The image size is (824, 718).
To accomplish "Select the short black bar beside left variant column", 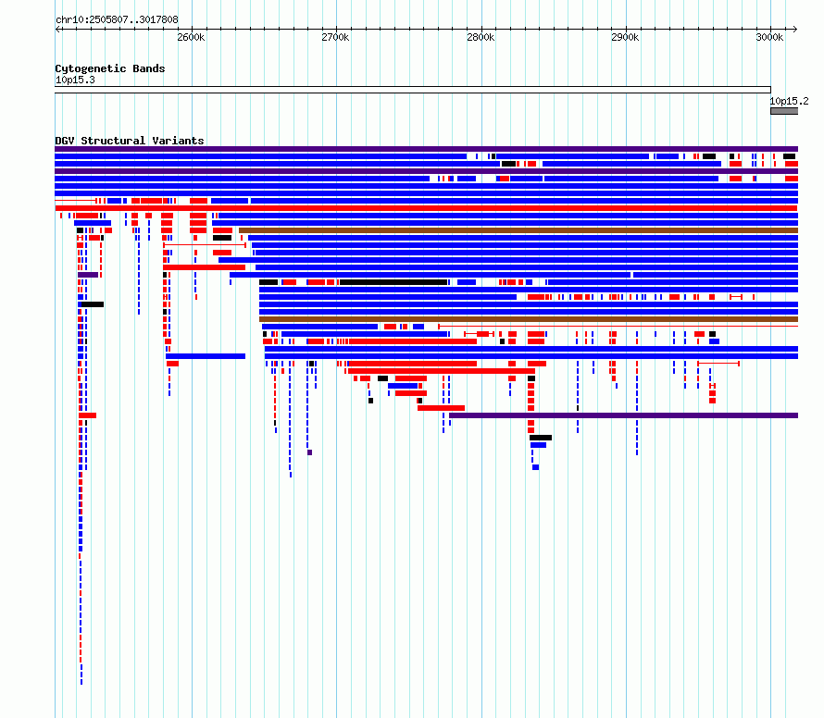I will 93,304.
